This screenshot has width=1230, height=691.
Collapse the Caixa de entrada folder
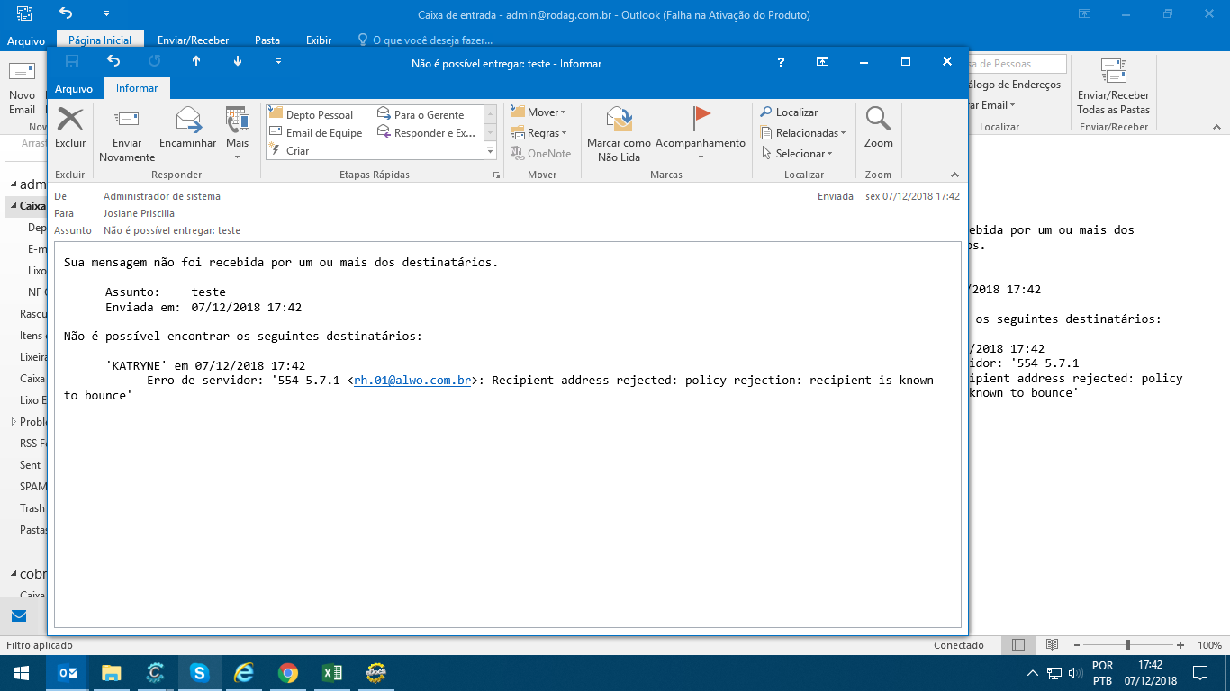pyautogui.click(x=14, y=206)
